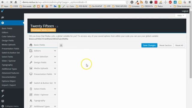Select Basic Fields in the admin sidebar
Screen dimensions: 192x108
click(x=7, y=28)
